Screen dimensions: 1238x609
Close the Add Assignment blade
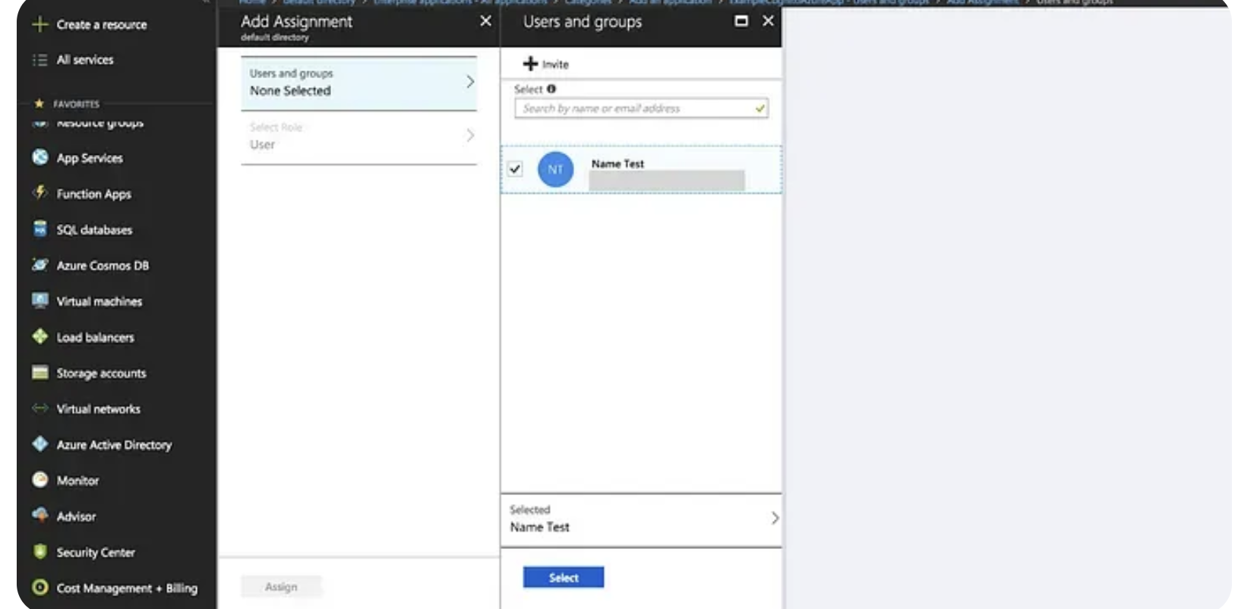tap(486, 21)
